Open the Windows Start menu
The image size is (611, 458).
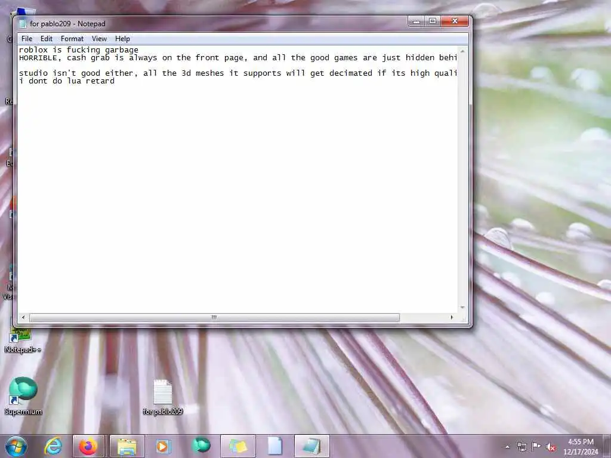point(16,446)
